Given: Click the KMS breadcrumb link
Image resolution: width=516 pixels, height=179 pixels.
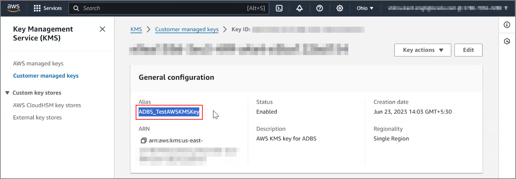Looking at the screenshot, I should (136, 29).
